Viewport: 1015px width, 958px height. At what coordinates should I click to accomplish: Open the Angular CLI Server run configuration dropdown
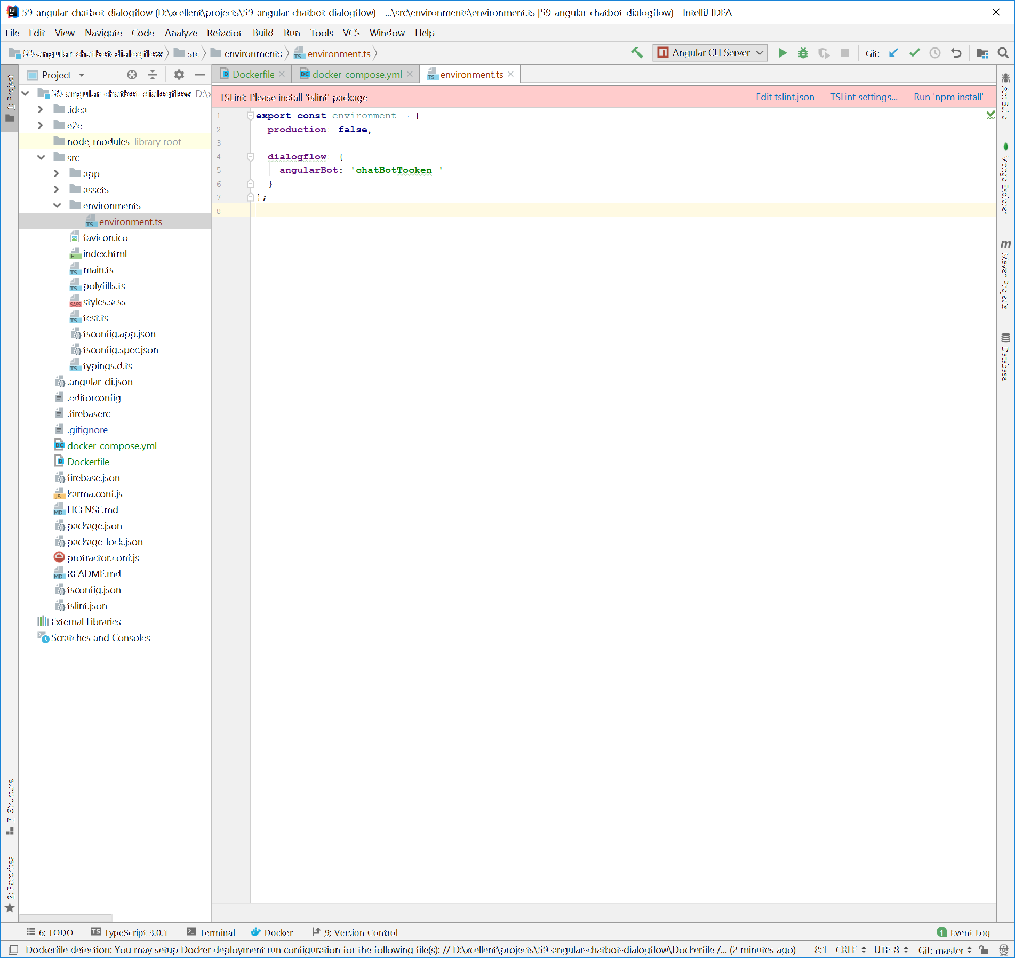click(710, 53)
